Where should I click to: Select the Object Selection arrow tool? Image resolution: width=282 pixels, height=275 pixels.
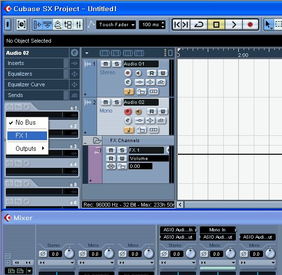(268, 24)
